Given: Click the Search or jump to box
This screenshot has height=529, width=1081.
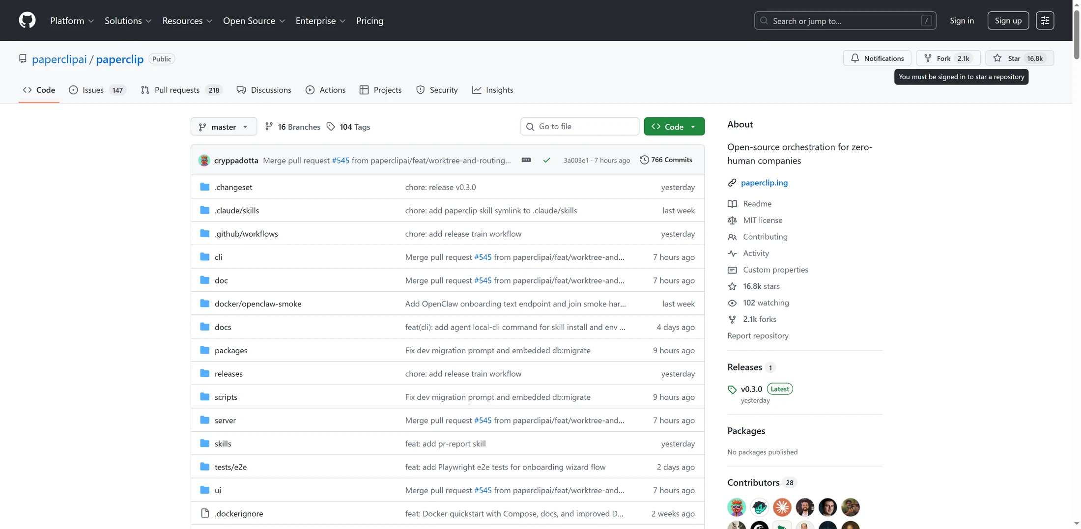Looking at the screenshot, I should [845, 21].
